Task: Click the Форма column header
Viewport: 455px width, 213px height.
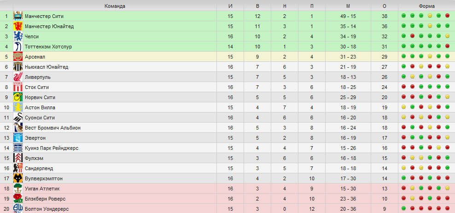Action: (x=426, y=6)
